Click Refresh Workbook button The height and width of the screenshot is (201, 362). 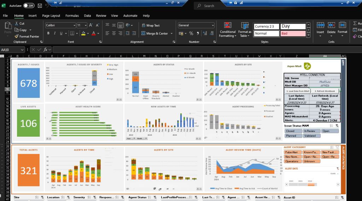point(325,91)
